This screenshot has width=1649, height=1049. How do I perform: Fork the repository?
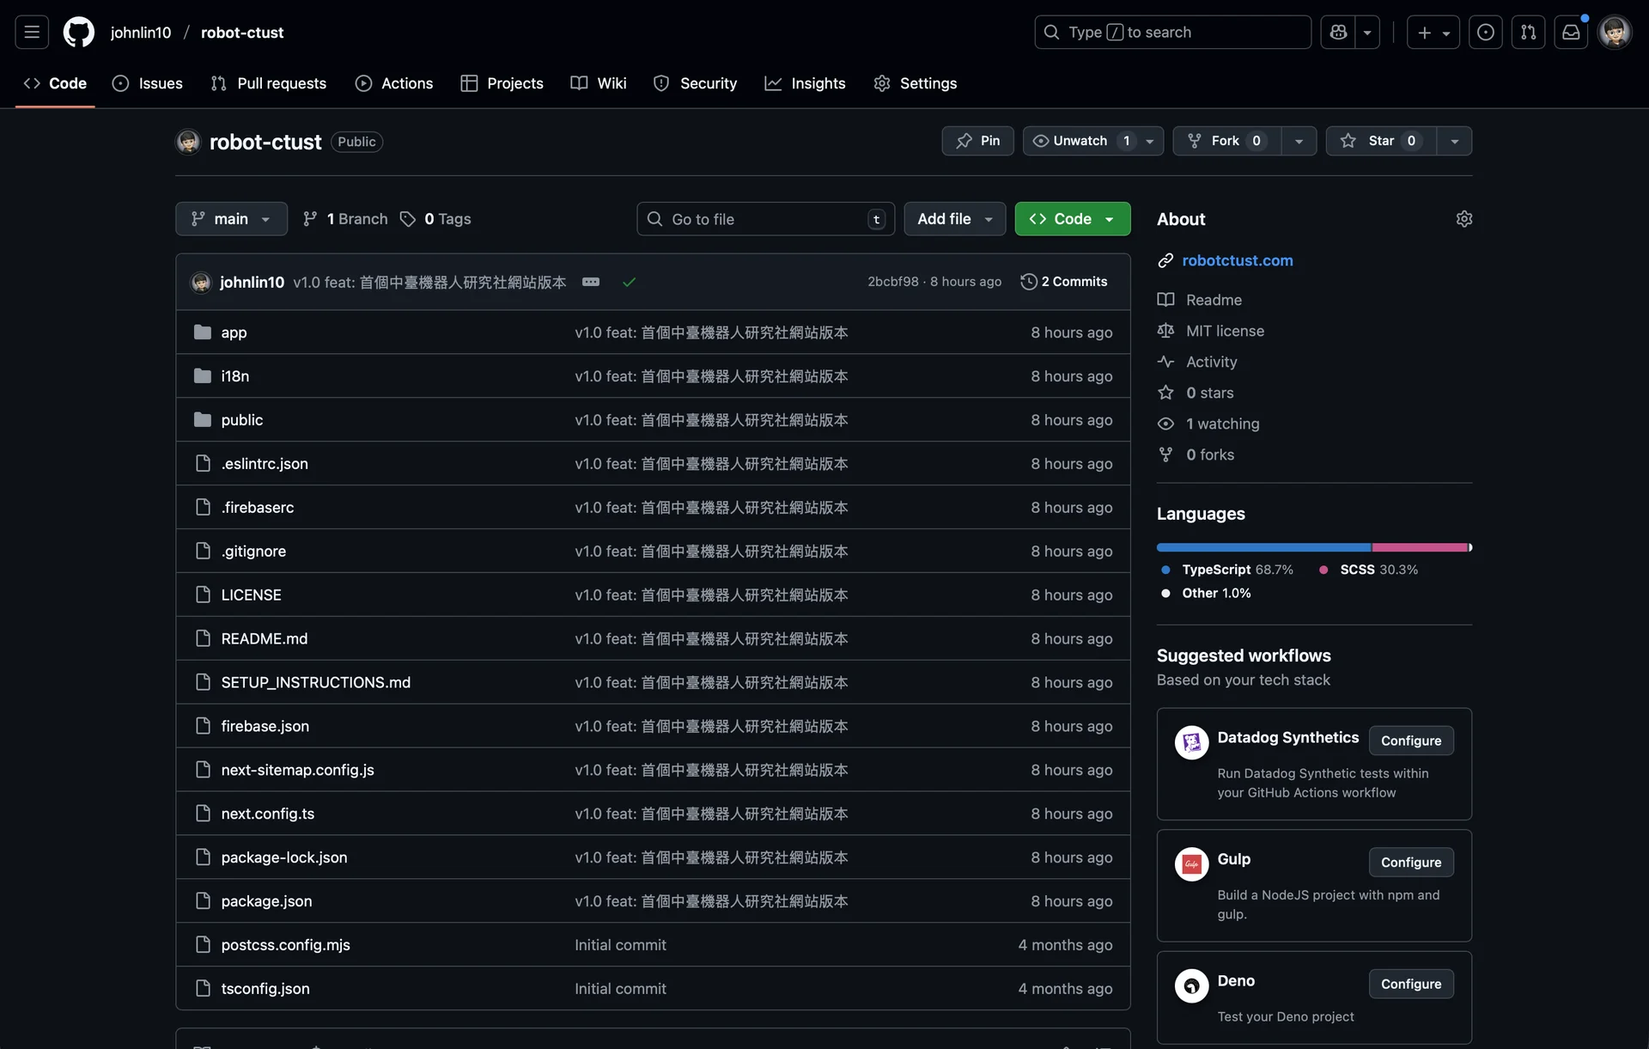(1227, 141)
